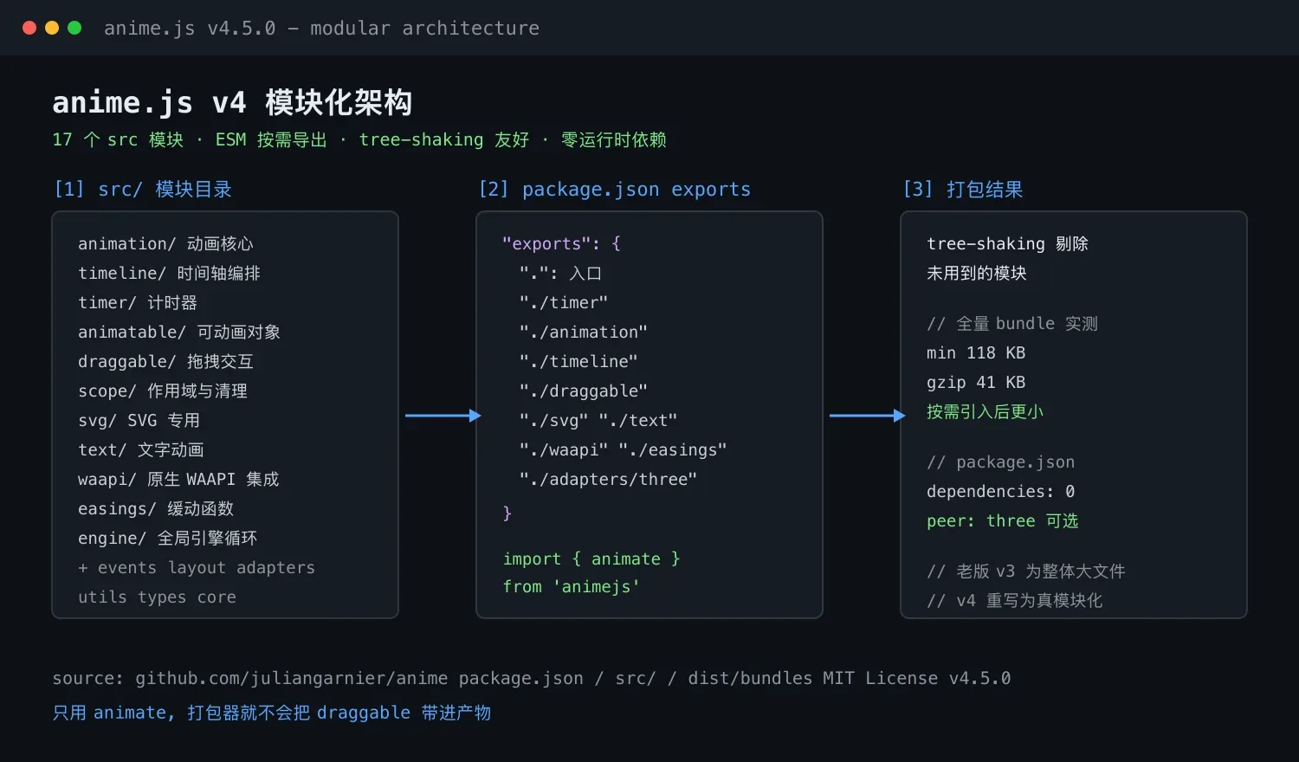The image size is (1299, 762).
Task: Click the 'gzip 41 KB' value
Action: pyautogui.click(x=976, y=382)
